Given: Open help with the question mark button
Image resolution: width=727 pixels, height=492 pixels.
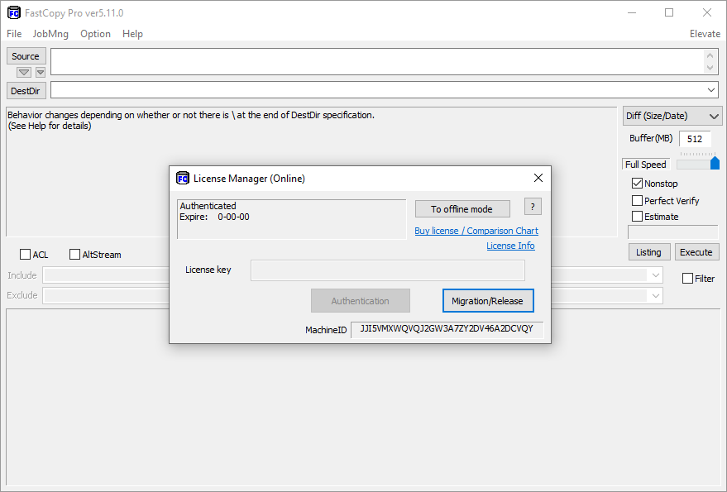Looking at the screenshot, I should 533,208.
